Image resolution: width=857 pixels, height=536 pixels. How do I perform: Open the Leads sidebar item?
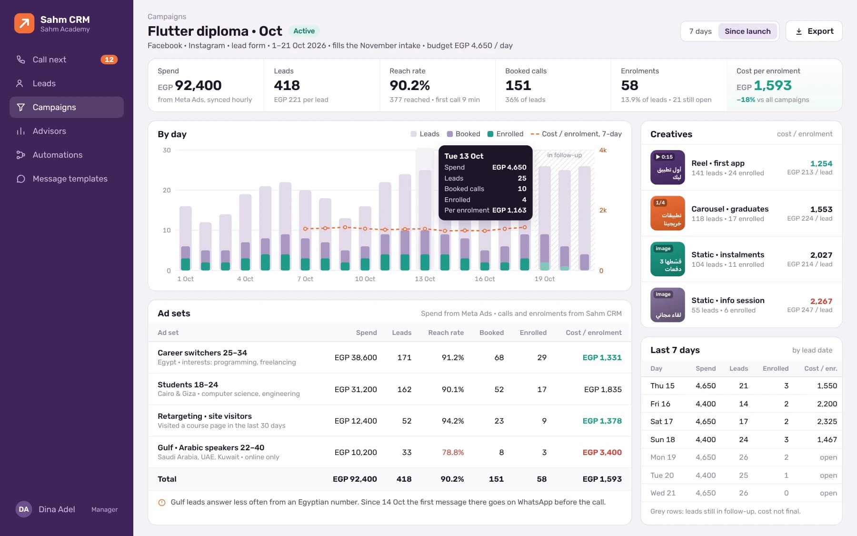pos(67,83)
